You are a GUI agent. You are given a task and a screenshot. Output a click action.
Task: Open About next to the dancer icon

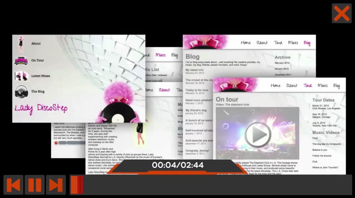[36, 43]
